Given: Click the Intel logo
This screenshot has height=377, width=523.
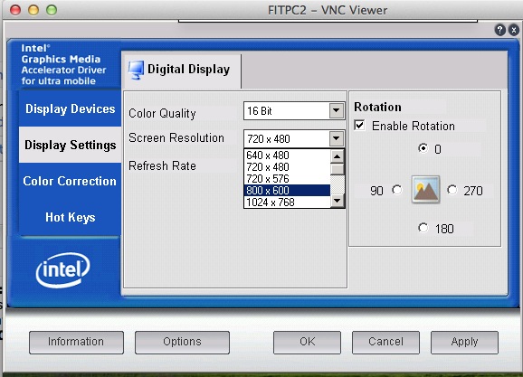Looking at the screenshot, I should [x=62, y=269].
